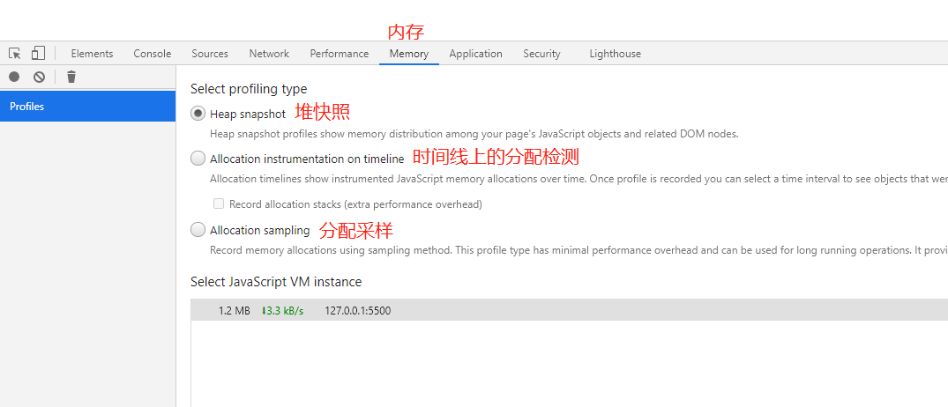Select the 127.0.0.1:5500 VM instance row
The width and height of the screenshot is (948, 407).
569,310
